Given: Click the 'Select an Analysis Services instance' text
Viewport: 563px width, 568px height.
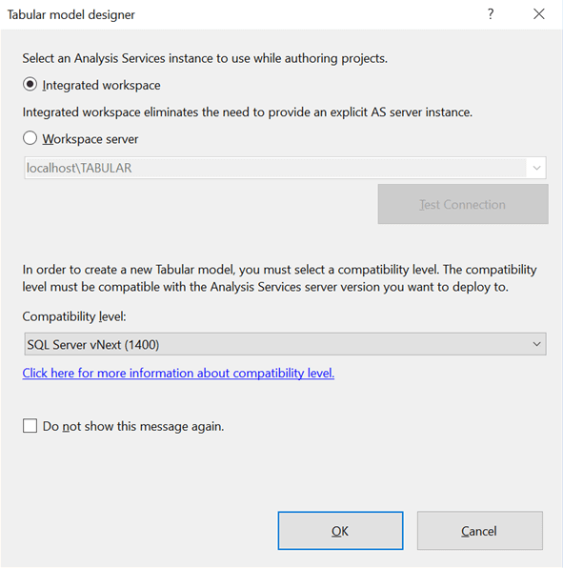Looking at the screenshot, I should click(205, 58).
